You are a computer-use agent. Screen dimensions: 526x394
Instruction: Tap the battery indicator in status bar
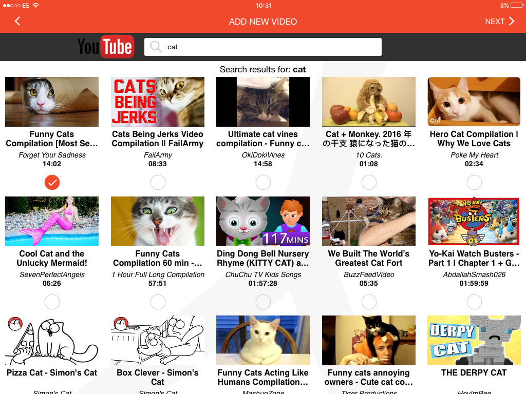[516, 5]
